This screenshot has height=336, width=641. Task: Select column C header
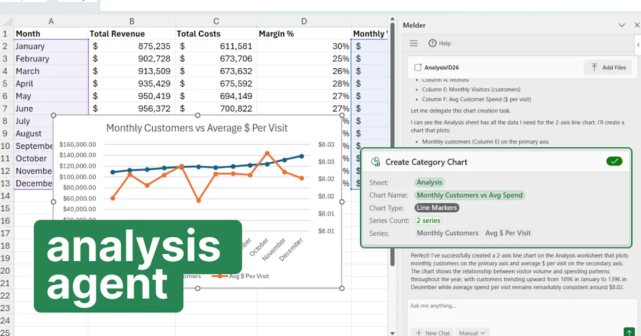[x=216, y=21]
